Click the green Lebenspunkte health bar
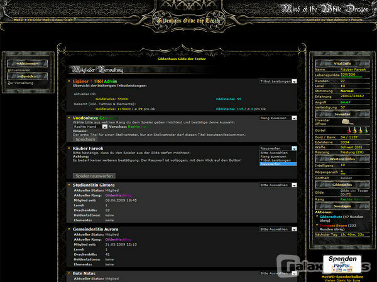 (x=351, y=77)
